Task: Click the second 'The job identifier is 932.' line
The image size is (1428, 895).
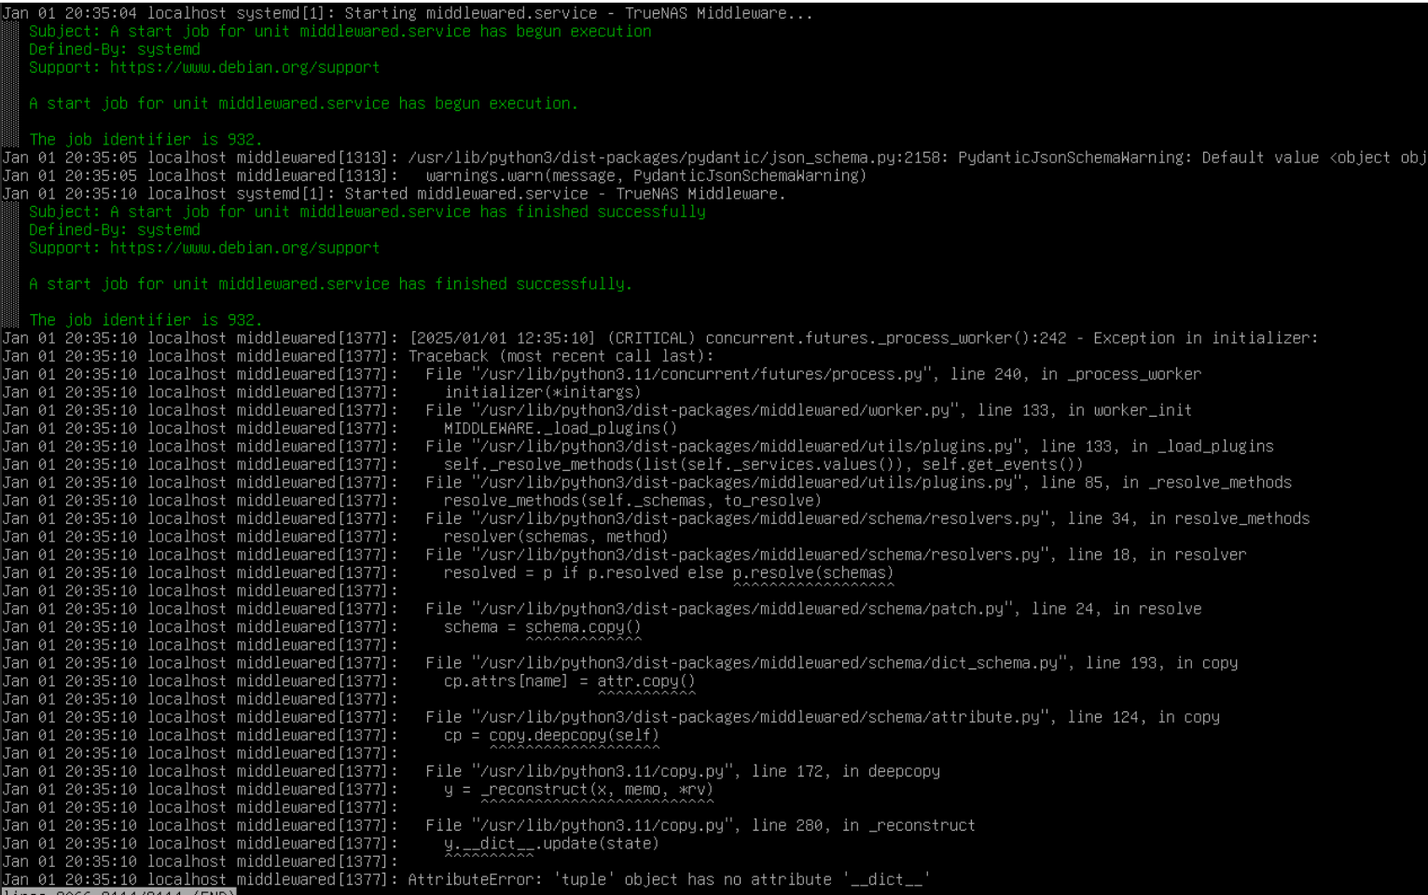Action: tap(146, 320)
